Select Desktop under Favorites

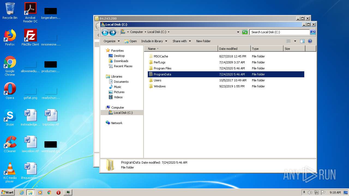pyautogui.click(x=117, y=56)
